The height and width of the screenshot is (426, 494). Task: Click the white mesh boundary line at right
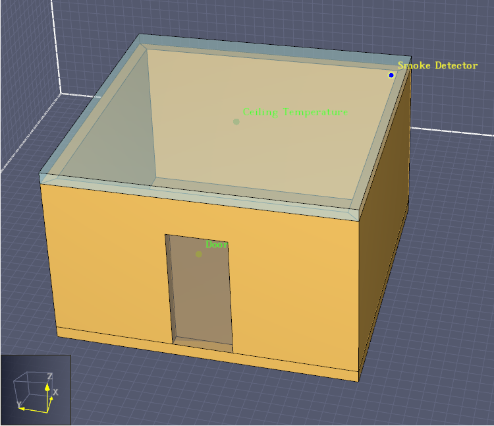(452, 131)
